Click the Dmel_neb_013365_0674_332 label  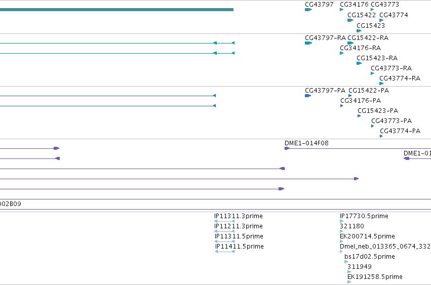[385, 247]
